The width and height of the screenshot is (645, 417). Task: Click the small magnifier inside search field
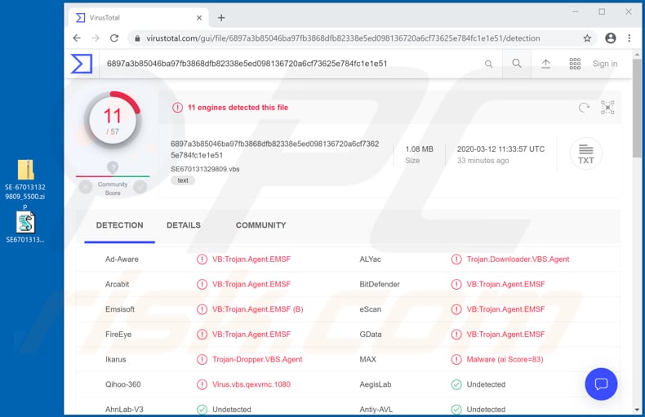point(488,64)
